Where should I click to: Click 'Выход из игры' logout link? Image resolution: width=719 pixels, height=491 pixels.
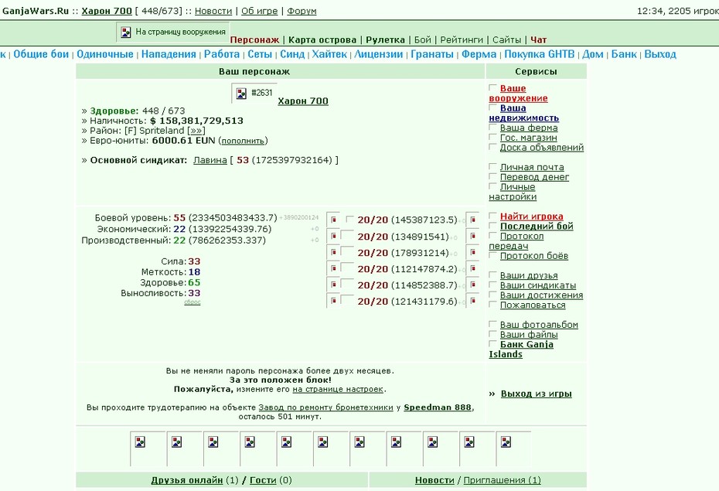point(536,394)
